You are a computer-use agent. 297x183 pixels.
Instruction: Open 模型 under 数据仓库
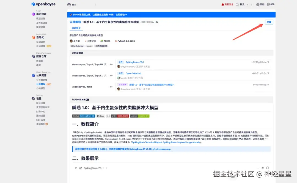38,65
